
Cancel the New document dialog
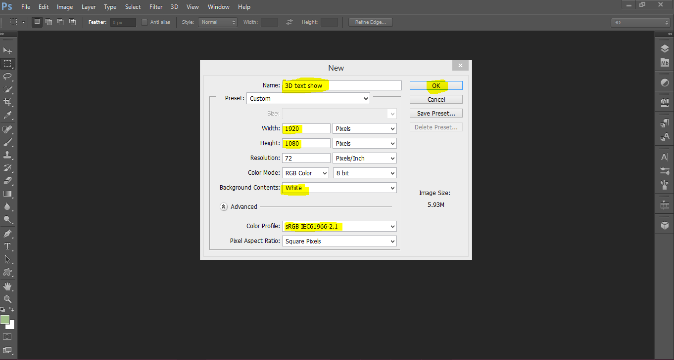point(436,99)
